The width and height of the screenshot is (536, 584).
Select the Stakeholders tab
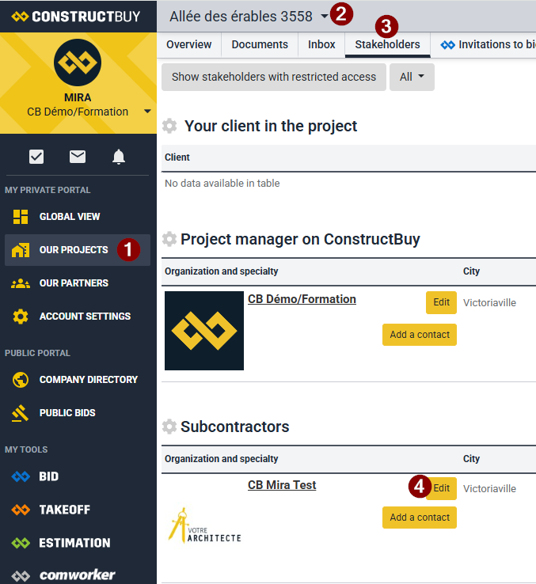(388, 44)
